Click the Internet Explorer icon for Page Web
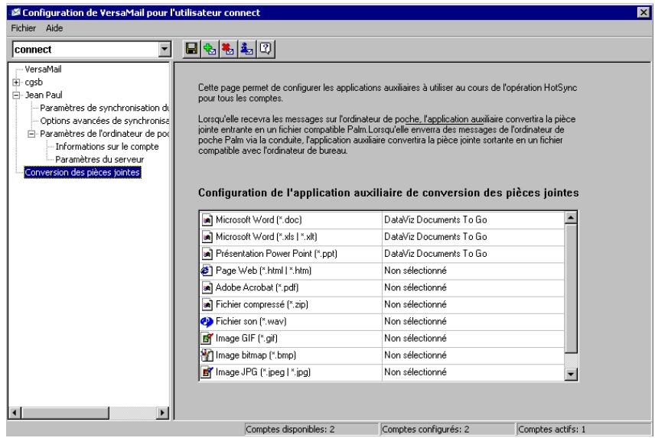The height and width of the screenshot is (438, 655). point(207,271)
